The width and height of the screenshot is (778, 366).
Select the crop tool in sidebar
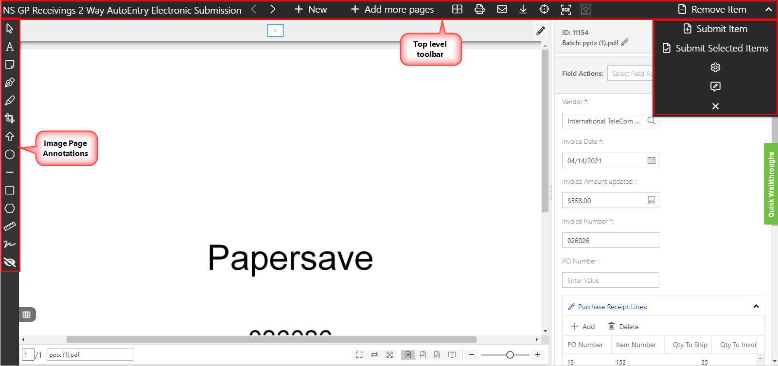(x=10, y=119)
